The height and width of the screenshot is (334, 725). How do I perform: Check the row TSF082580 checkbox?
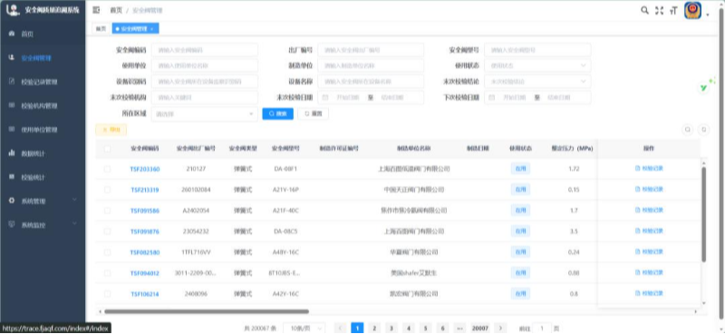click(x=107, y=253)
